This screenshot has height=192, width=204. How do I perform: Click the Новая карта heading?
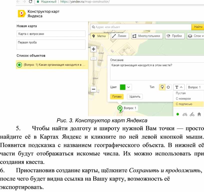click(x=27, y=26)
